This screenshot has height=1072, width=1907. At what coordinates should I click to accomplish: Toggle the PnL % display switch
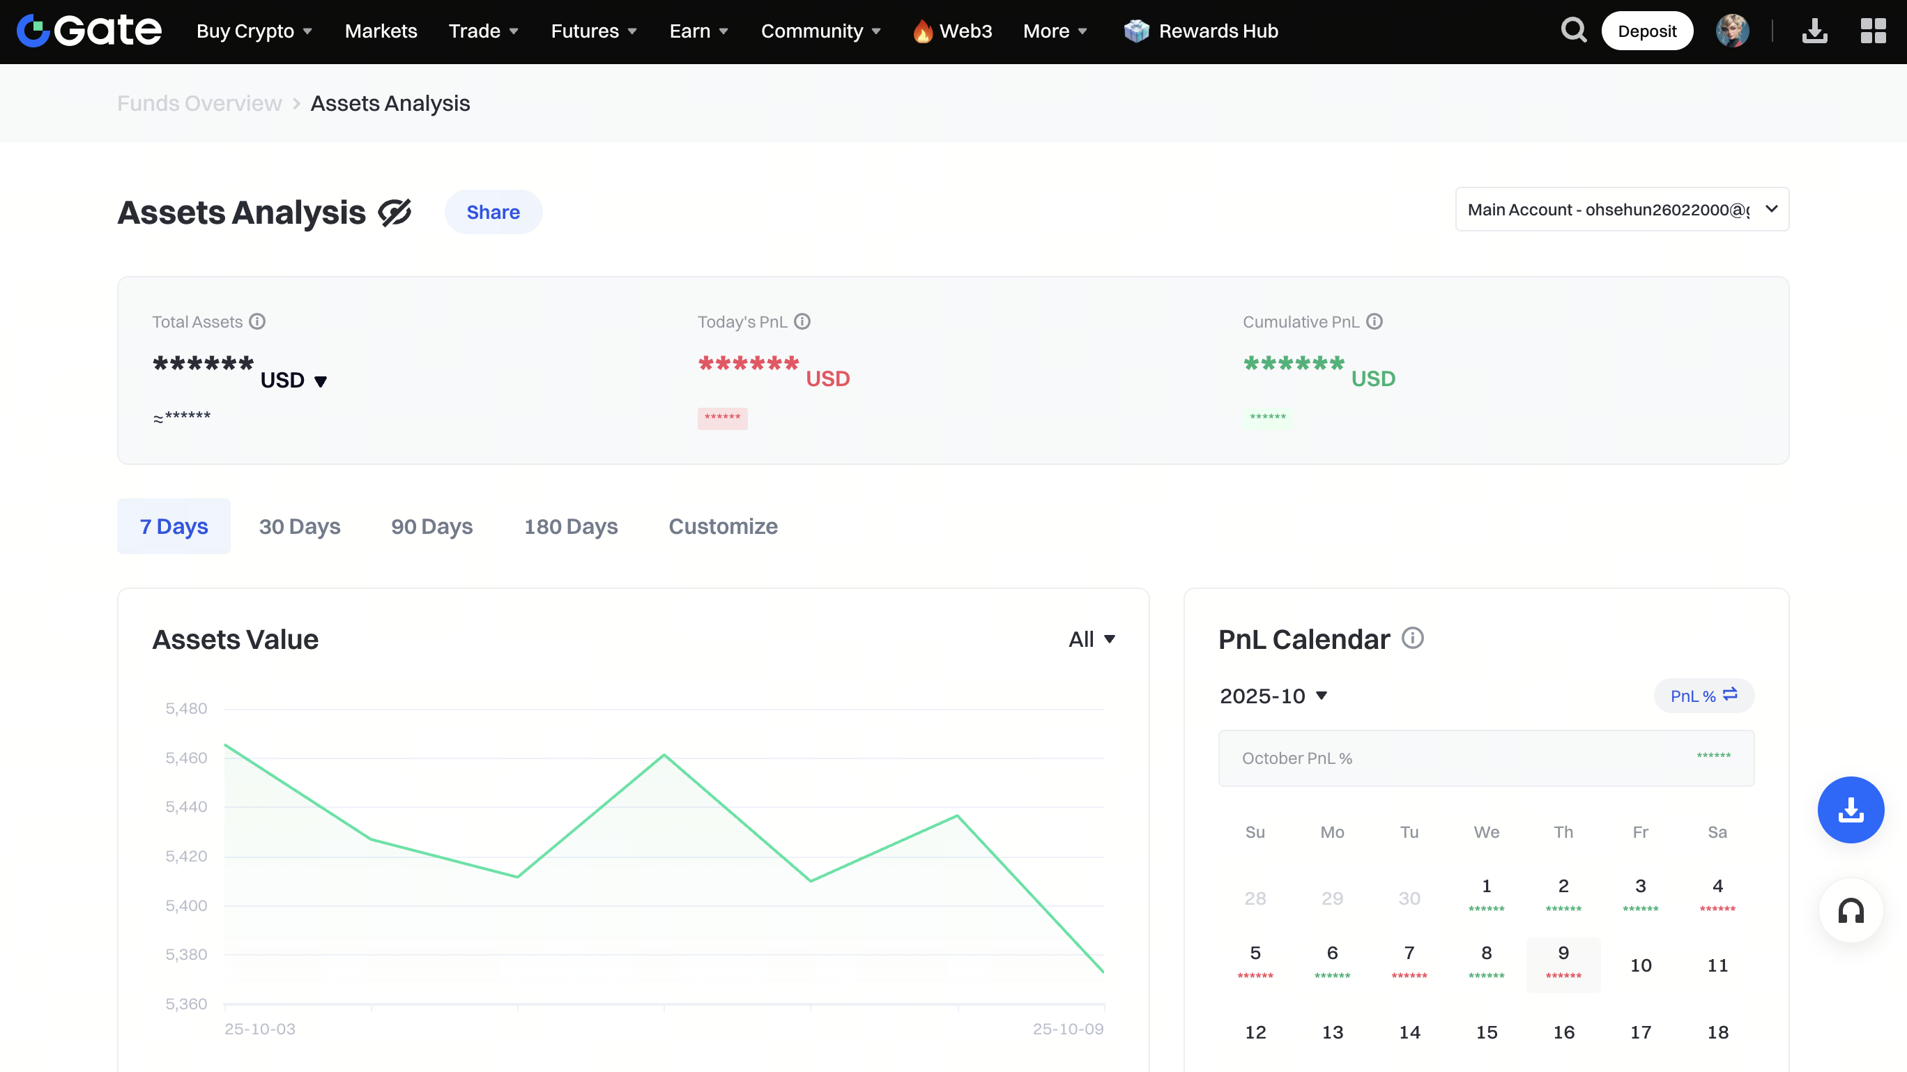click(1703, 695)
